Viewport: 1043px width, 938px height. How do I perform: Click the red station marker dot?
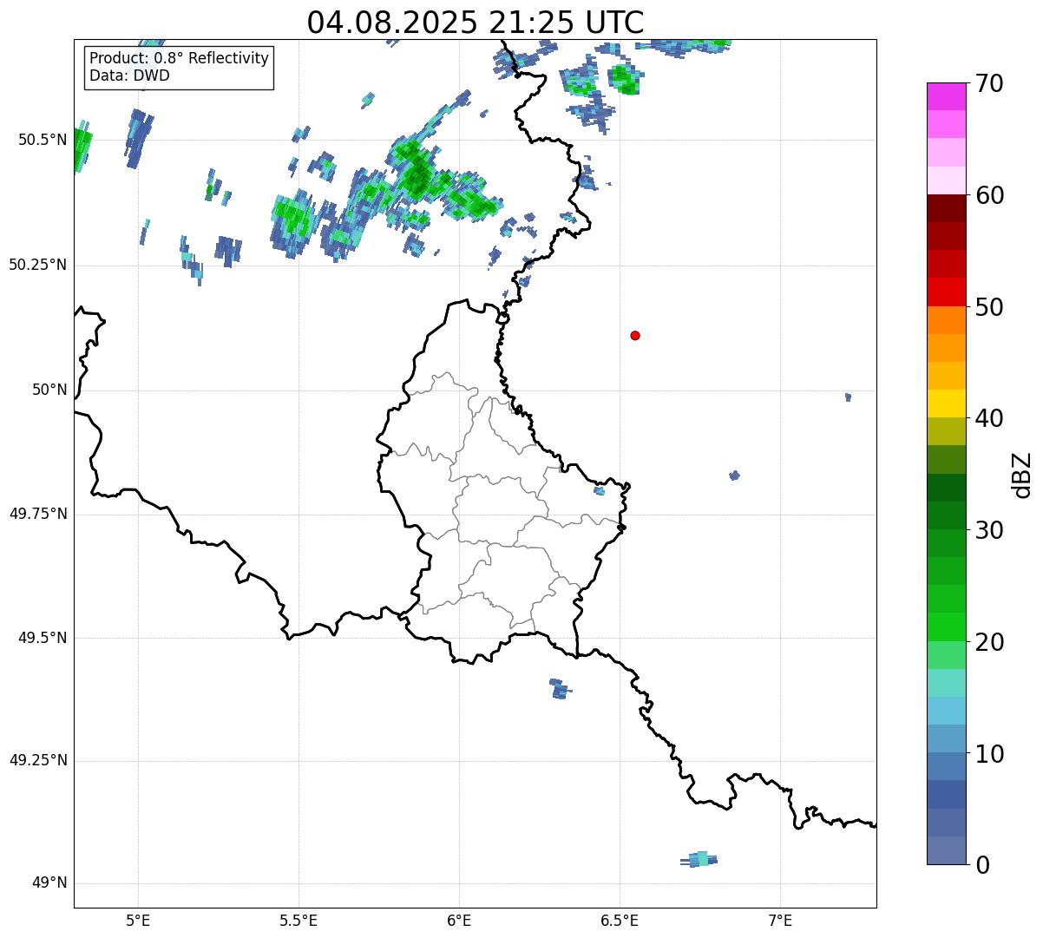[x=635, y=336]
